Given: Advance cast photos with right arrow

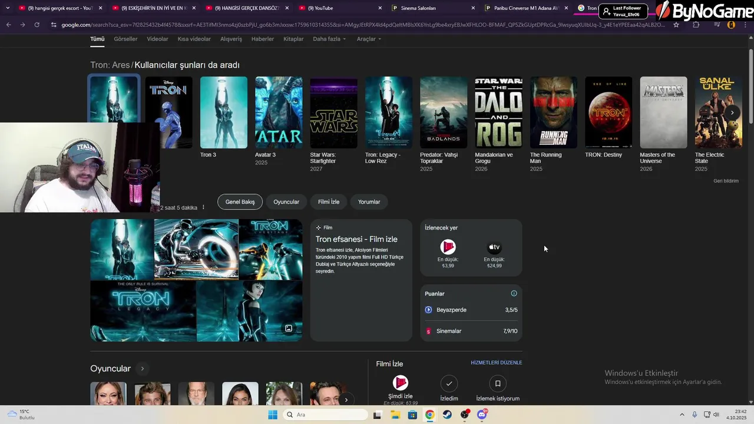Looking at the screenshot, I should click(346, 400).
